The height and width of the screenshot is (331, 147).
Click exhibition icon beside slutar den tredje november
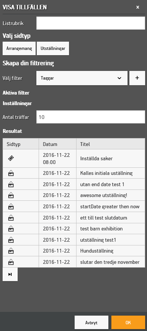tap(11, 262)
